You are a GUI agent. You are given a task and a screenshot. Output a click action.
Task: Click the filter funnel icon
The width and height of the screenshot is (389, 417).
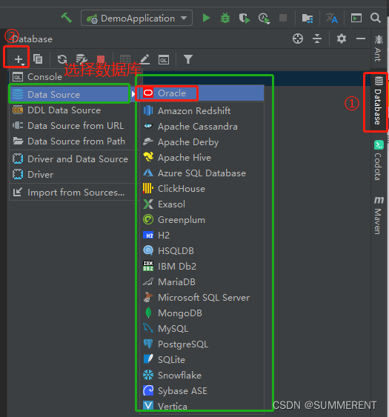pyautogui.click(x=188, y=59)
